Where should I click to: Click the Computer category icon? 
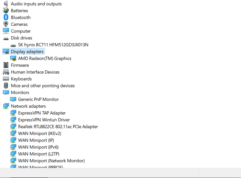click(6, 31)
